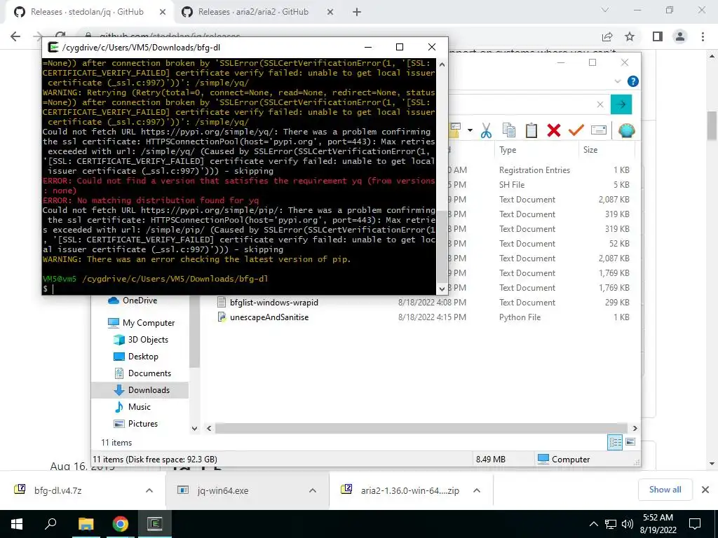Sort files by the Size column header
Image resolution: width=718 pixels, height=538 pixels.
pyautogui.click(x=590, y=150)
